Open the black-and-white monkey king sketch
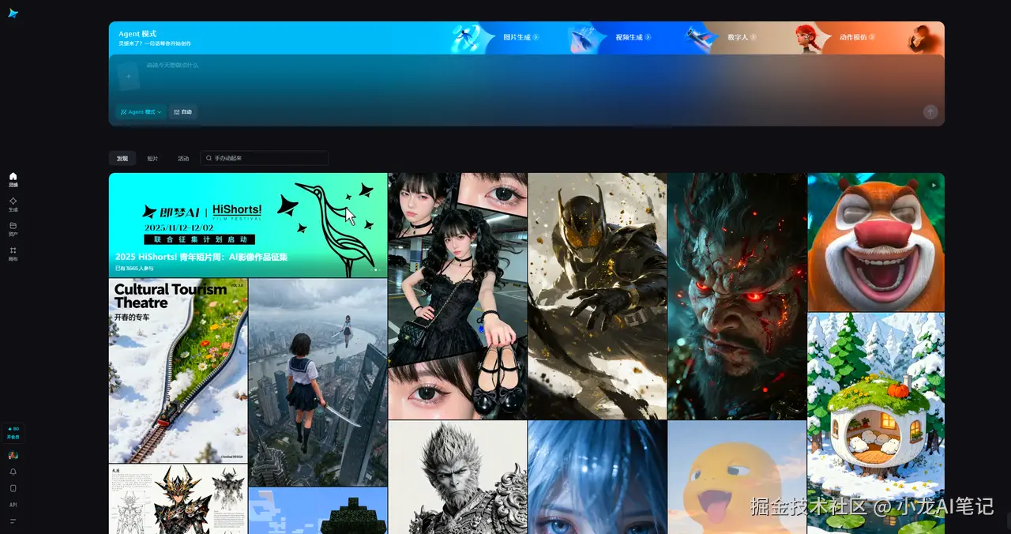The width and height of the screenshot is (1011, 534). coord(457,477)
